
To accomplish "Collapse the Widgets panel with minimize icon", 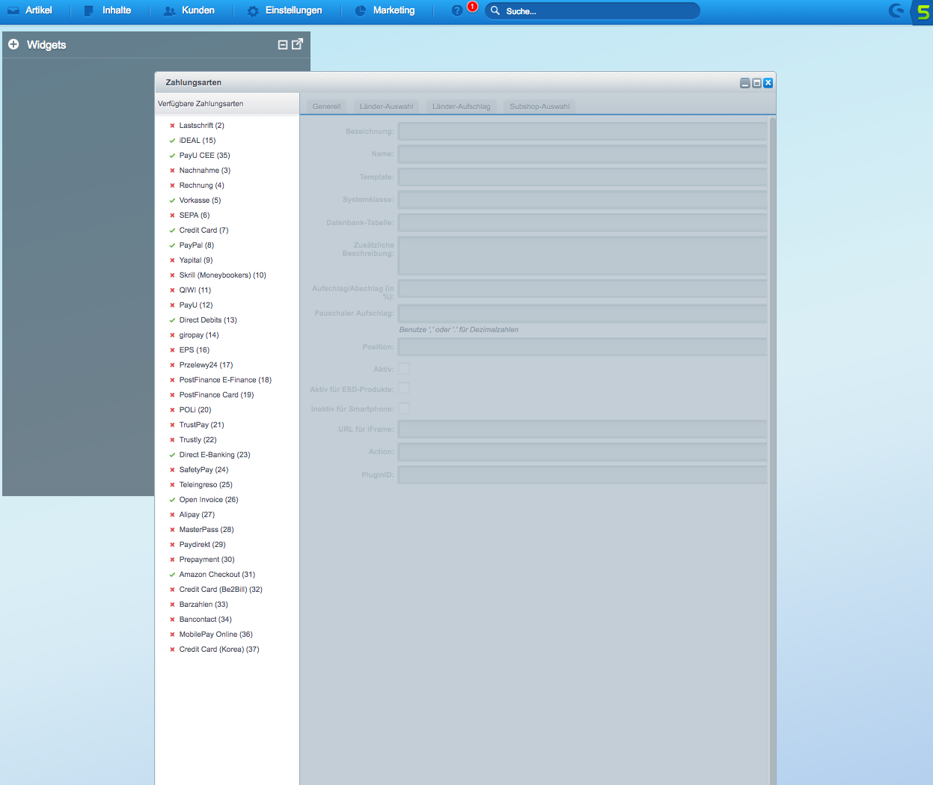I will point(283,45).
